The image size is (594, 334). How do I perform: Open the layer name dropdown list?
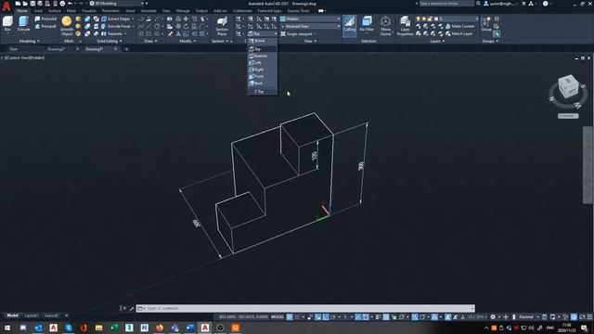pyautogui.click(x=447, y=19)
